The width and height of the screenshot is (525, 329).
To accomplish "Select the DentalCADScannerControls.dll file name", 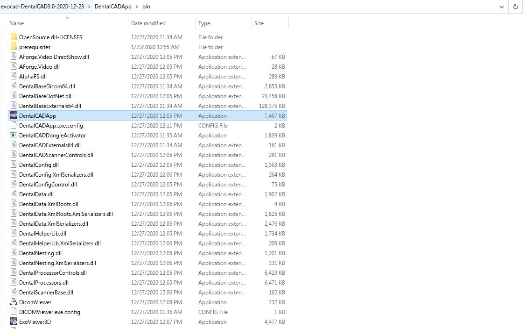I will click(56, 155).
